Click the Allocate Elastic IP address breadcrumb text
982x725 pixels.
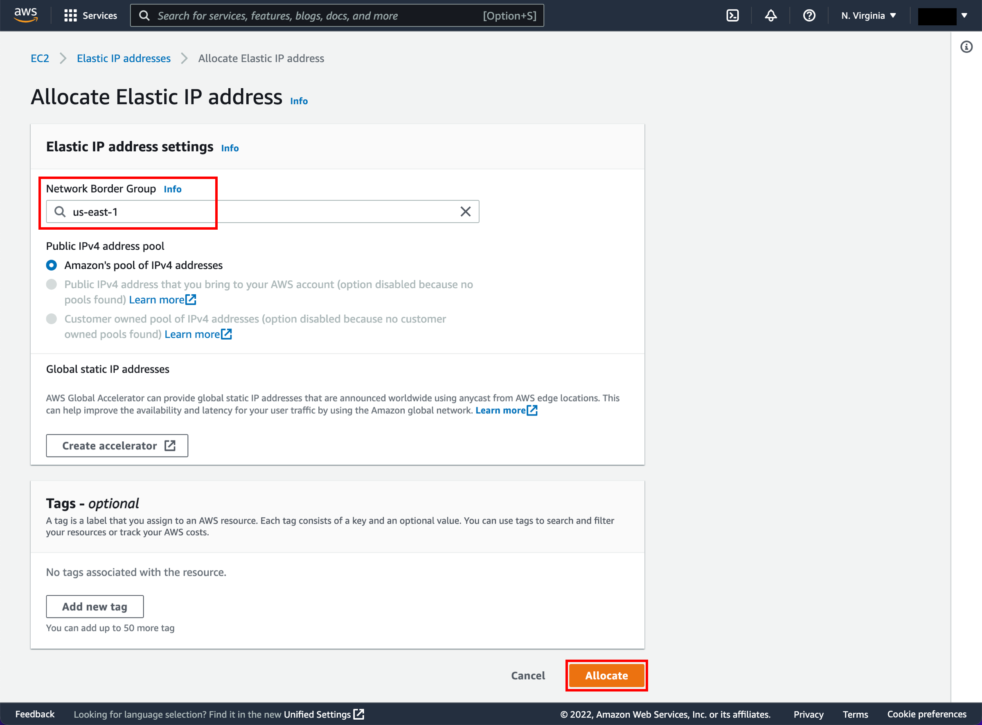(x=261, y=58)
